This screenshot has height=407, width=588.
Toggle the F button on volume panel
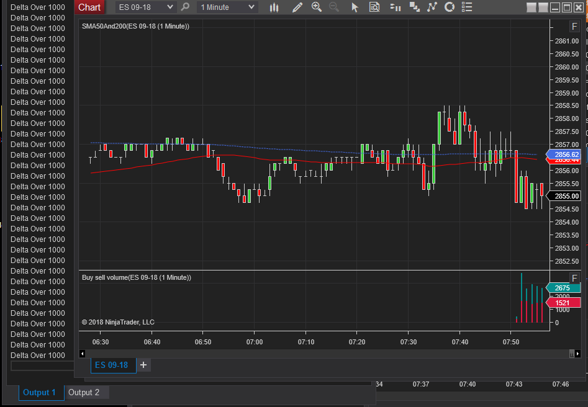point(574,277)
